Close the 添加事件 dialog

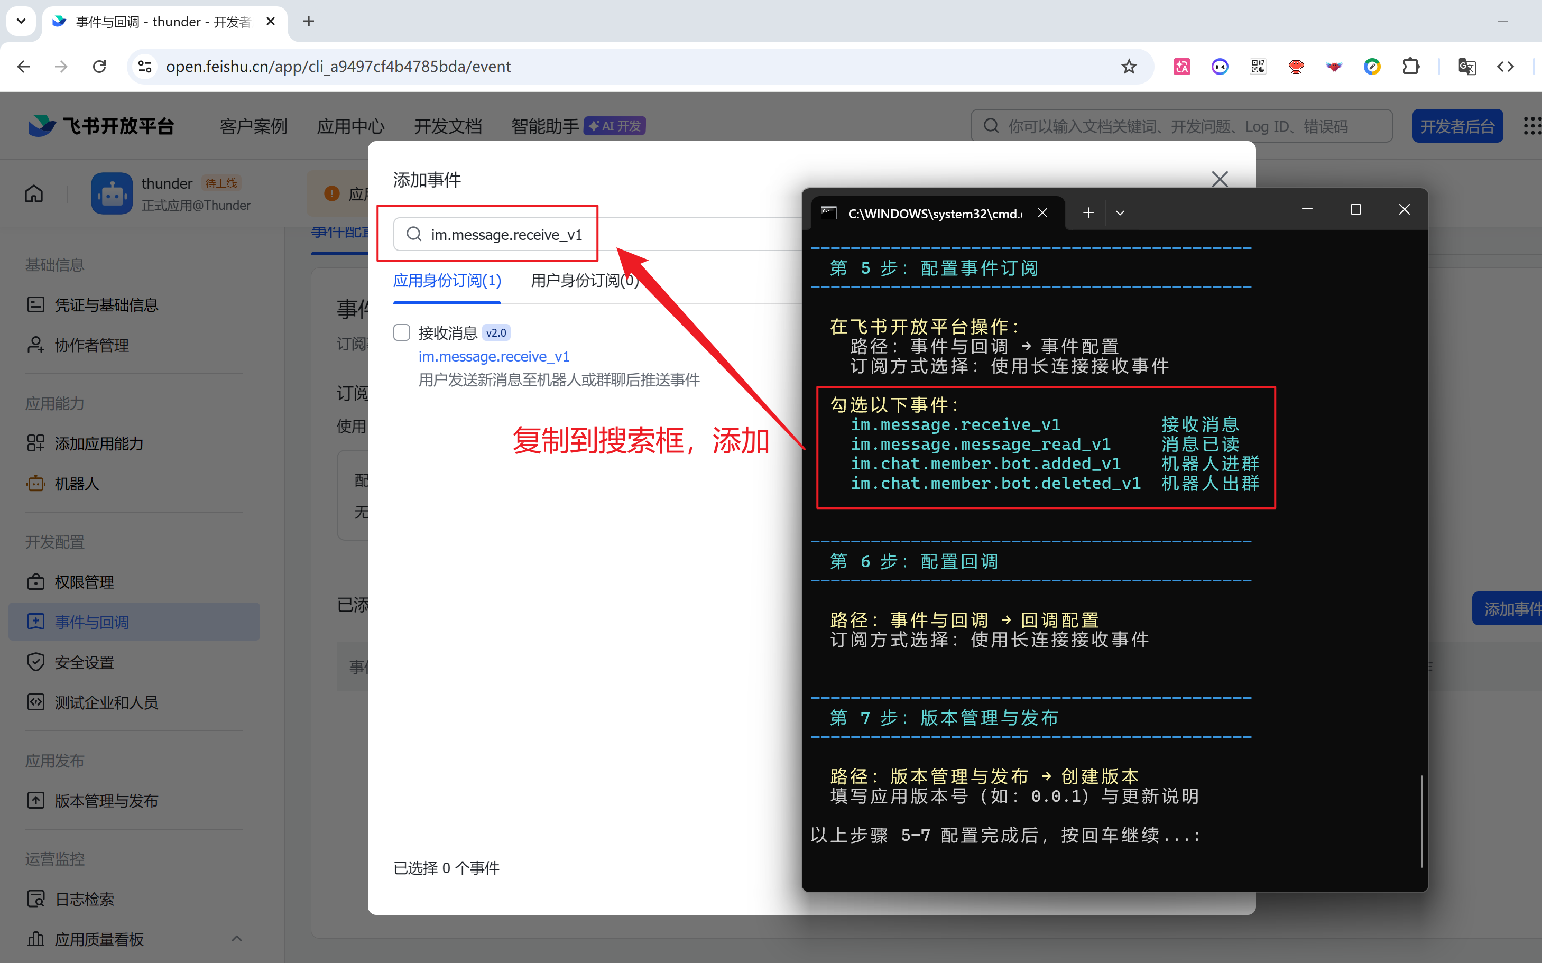[1219, 179]
